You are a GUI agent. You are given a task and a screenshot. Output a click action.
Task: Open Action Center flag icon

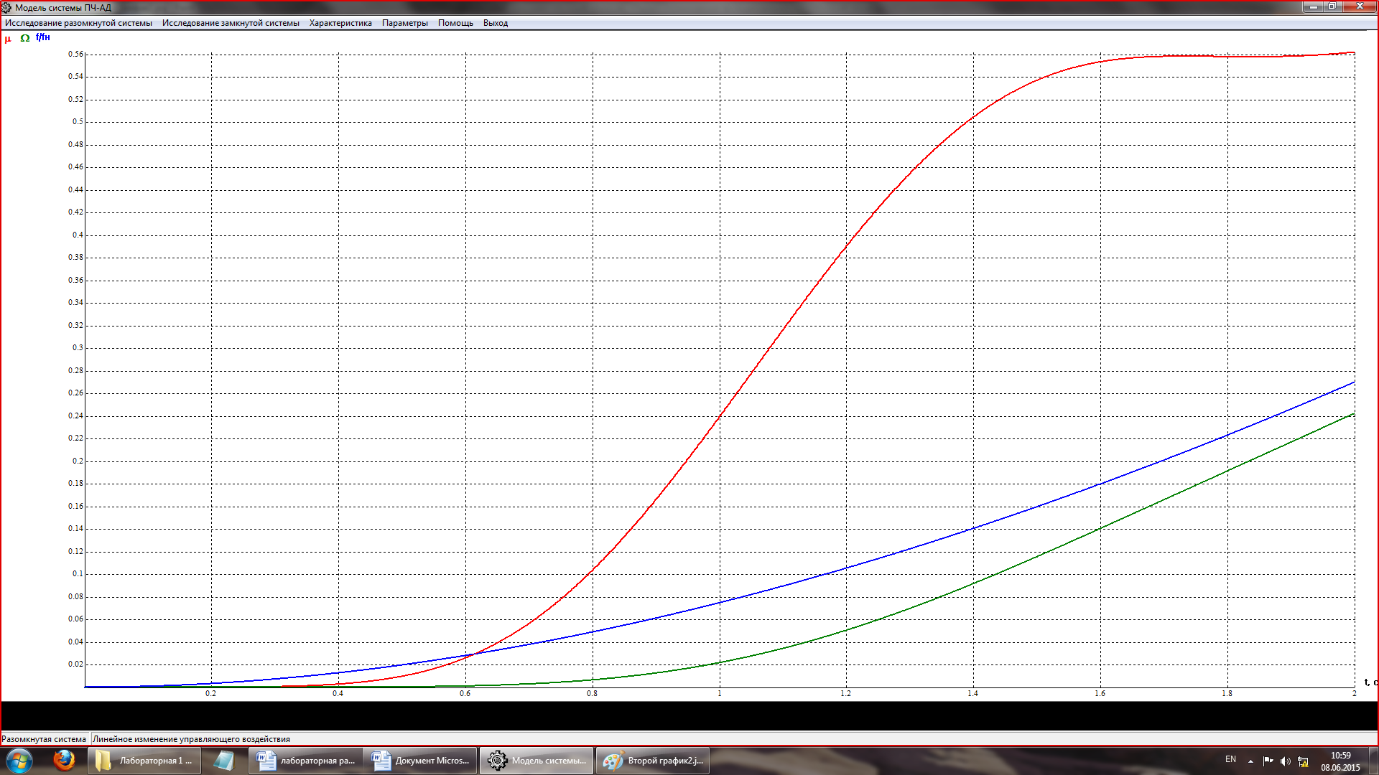[1268, 761]
